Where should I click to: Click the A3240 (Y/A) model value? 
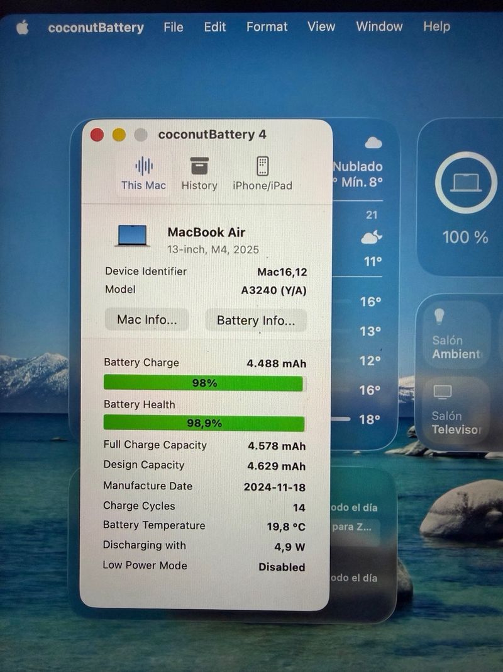click(274, 290)
